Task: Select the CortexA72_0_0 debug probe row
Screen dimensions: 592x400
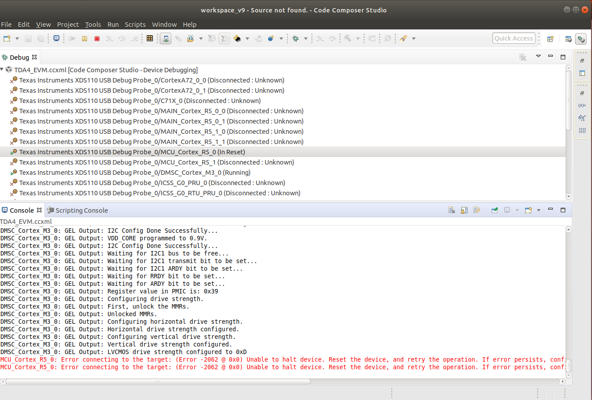Action: tap(152, 80)
